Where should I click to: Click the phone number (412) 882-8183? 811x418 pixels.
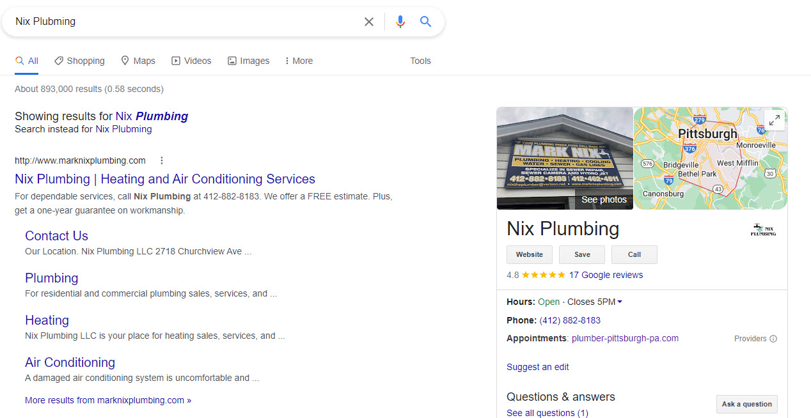(570, 320)
